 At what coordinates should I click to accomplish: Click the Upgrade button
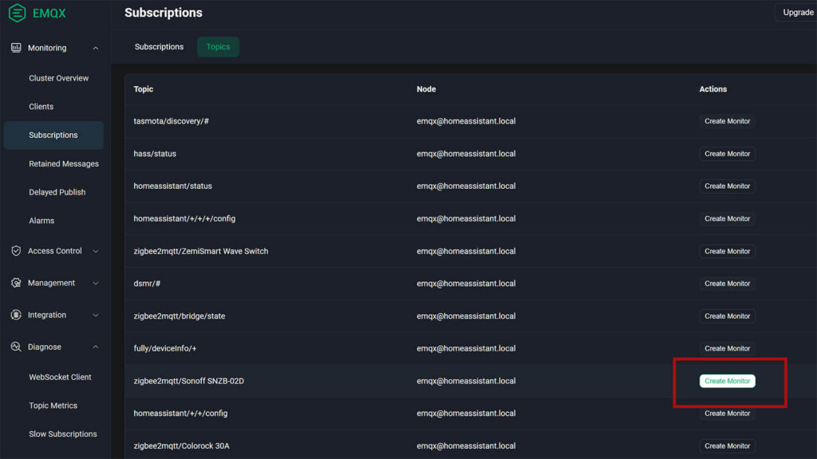798,13
